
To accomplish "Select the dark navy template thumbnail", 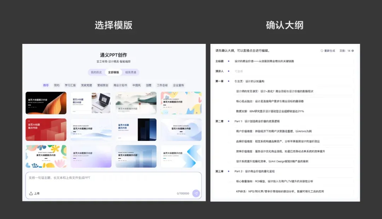I will pos(136,129).
